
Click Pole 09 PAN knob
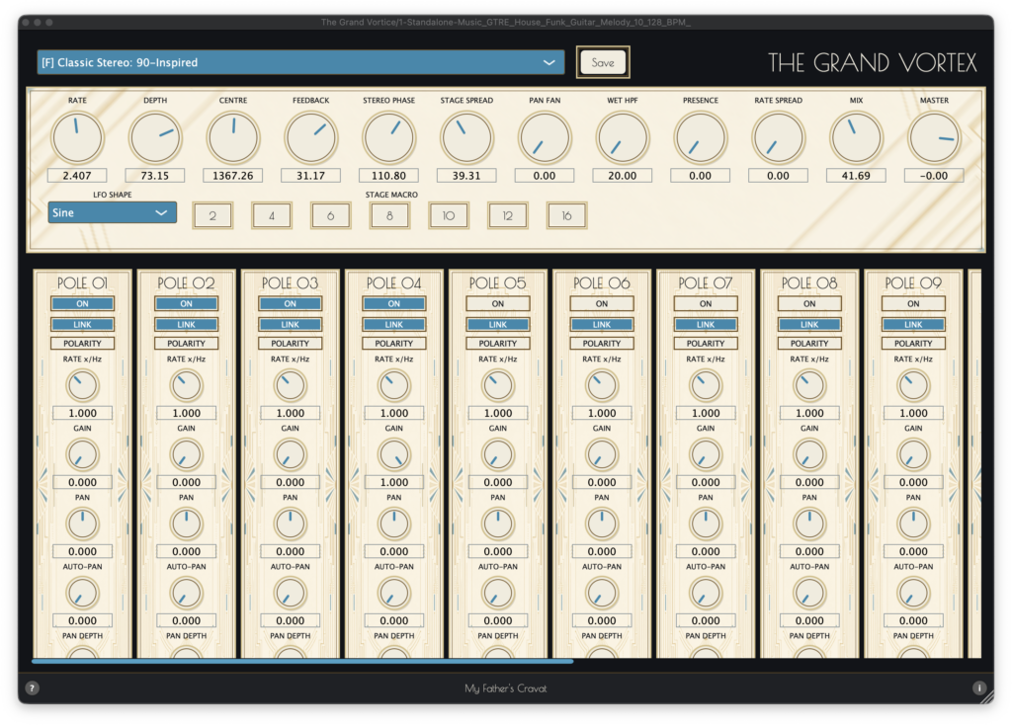(914, 524)
